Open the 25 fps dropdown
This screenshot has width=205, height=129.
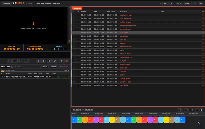167,4
